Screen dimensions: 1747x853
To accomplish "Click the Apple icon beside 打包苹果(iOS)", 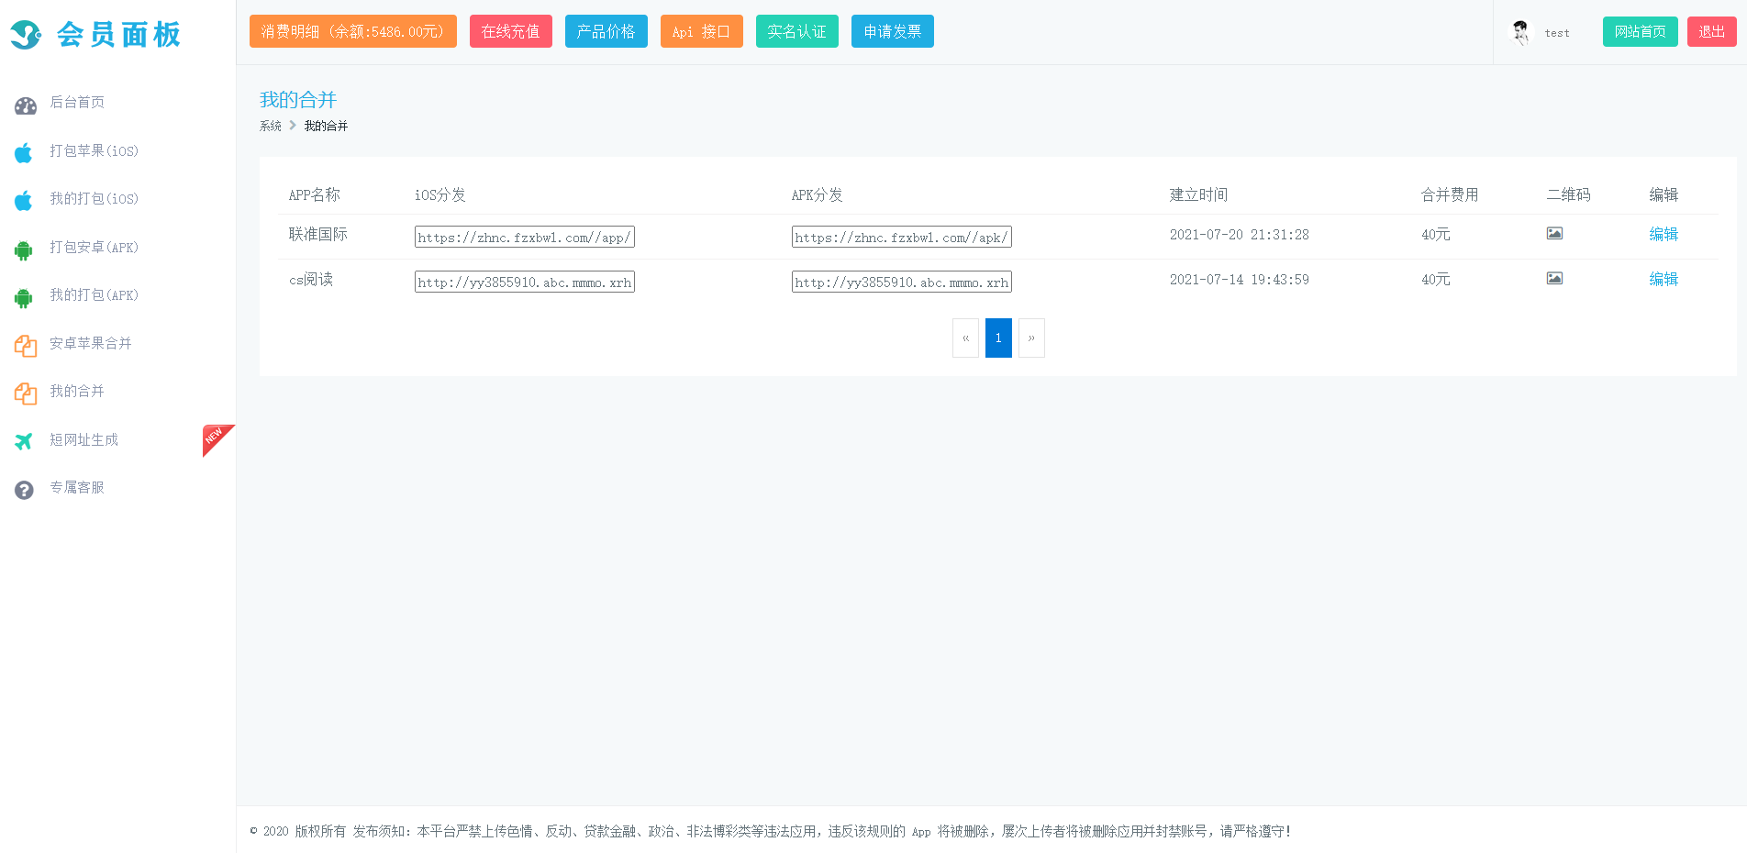I will tap(24, 152).
